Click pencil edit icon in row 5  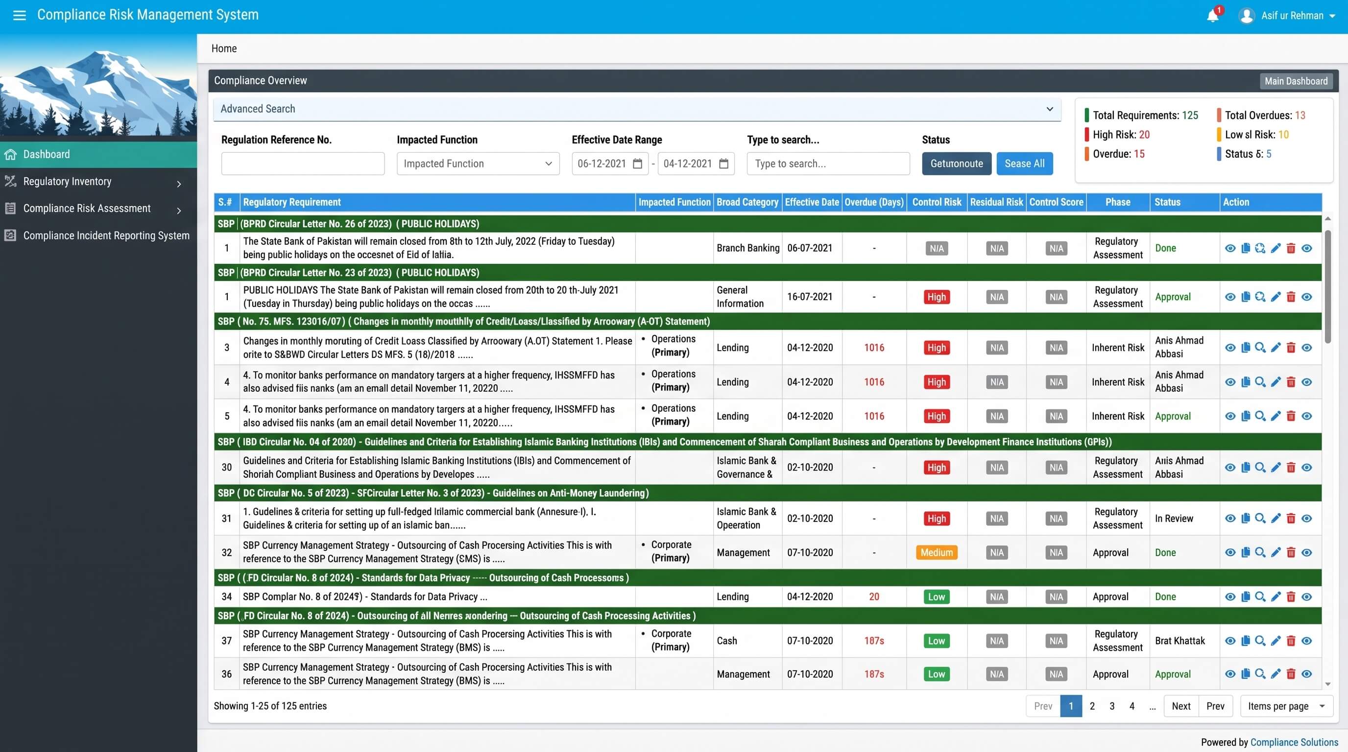[1276, 416]
